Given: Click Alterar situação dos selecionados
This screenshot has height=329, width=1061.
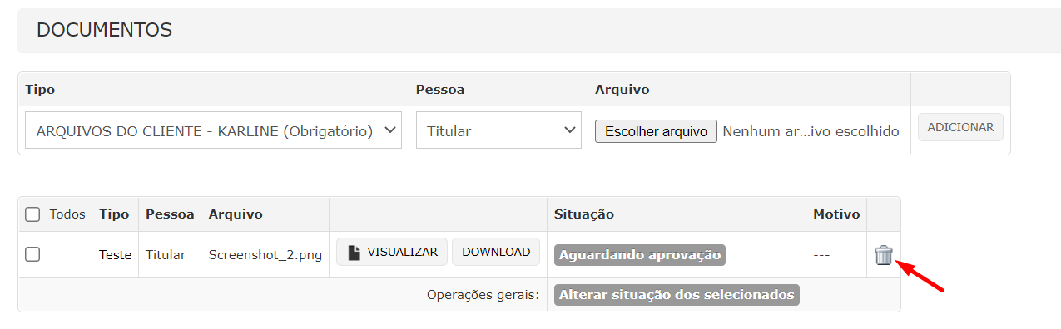Looking at the screenshot, I should coord(677,295).
